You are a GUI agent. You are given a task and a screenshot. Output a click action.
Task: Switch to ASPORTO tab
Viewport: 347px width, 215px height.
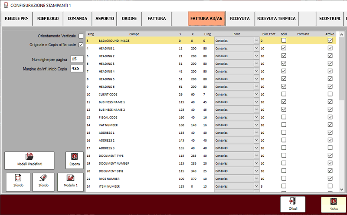pos(105,19)
